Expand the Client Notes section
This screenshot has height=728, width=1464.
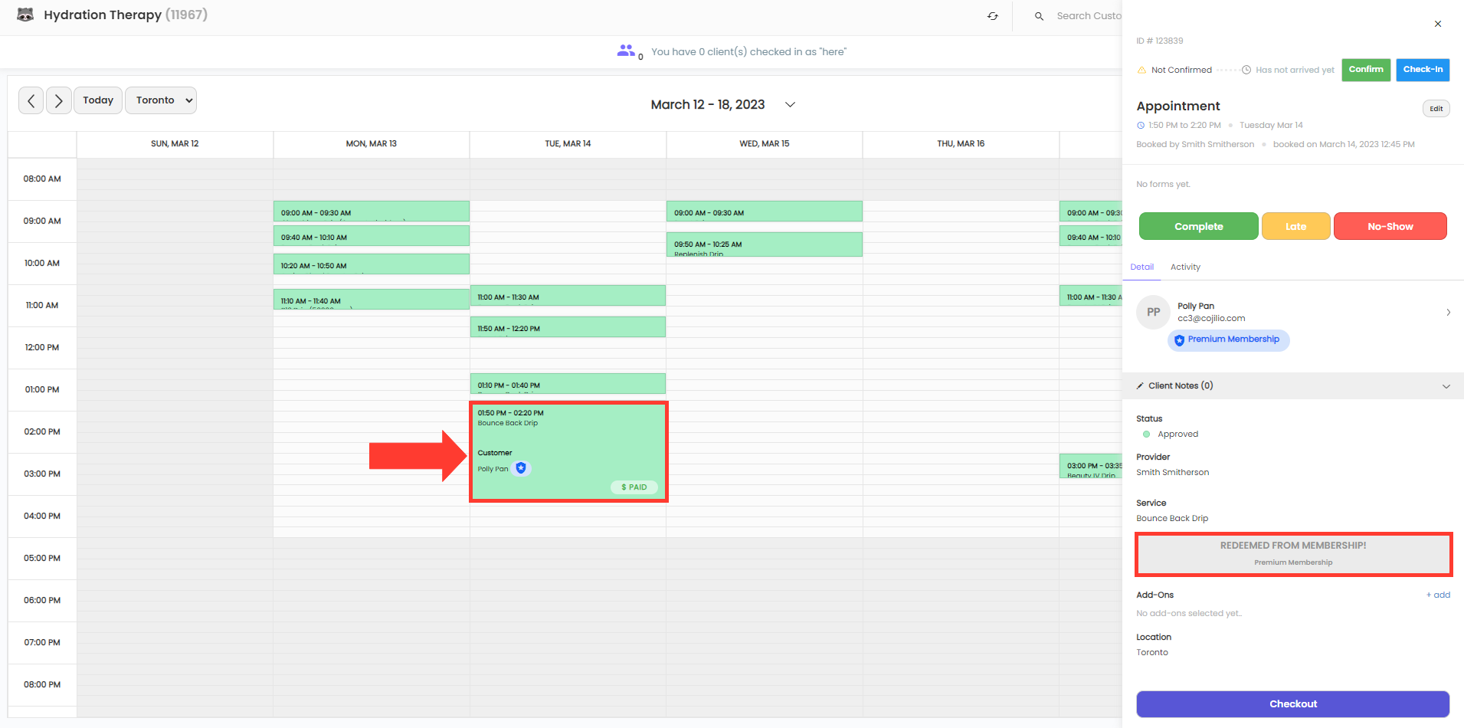point(1446,386)
